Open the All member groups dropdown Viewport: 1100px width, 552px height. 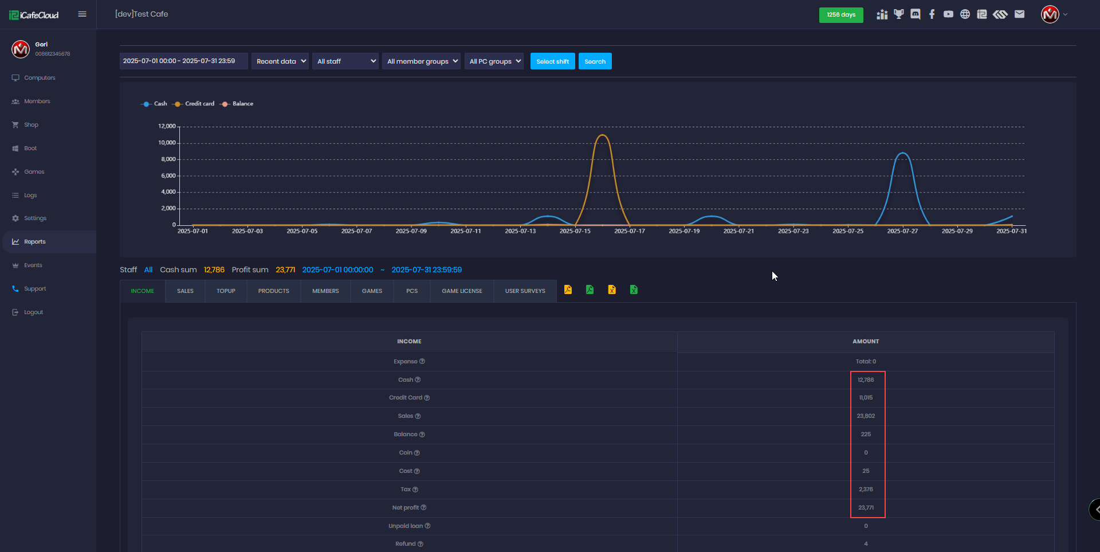click(x=422, y=61)
